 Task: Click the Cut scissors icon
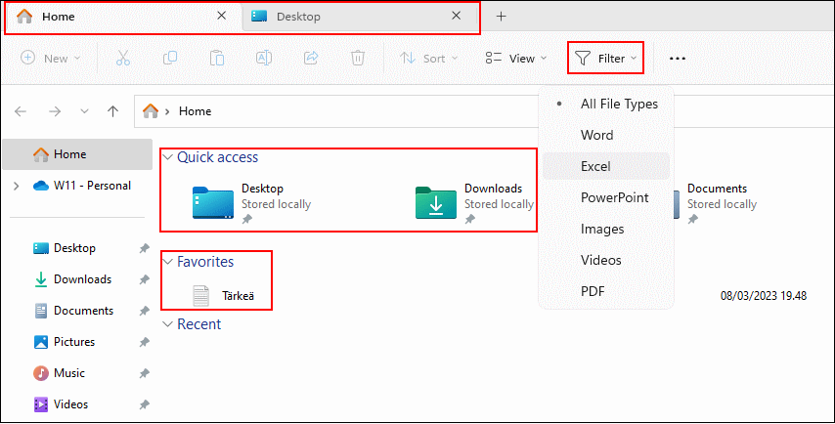(x=123, y=58)
